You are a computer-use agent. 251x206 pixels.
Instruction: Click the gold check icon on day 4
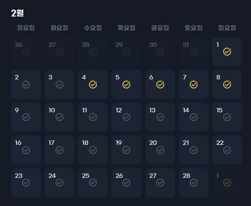point(93,85)
